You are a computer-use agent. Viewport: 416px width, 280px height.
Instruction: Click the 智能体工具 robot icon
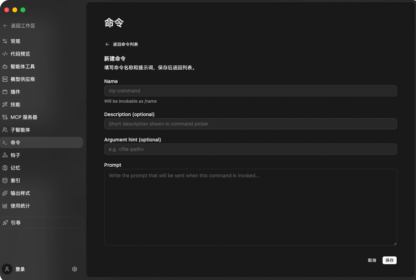click(5, 66)
